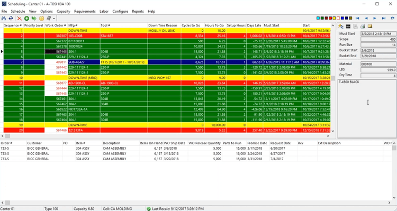The width and height of the screenshot is (397, 211).
Task: Click the order grid scroll-right arrow
Action: (390, 203)
